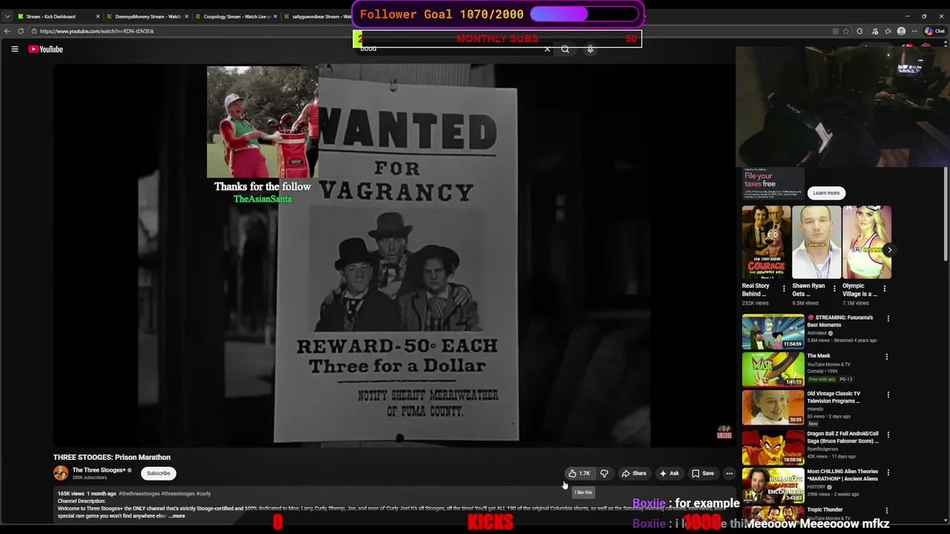Image resolution: width=950 pixels, height=534 pixels.
Task: Like the video showing 1.7K
Action: 580,473
